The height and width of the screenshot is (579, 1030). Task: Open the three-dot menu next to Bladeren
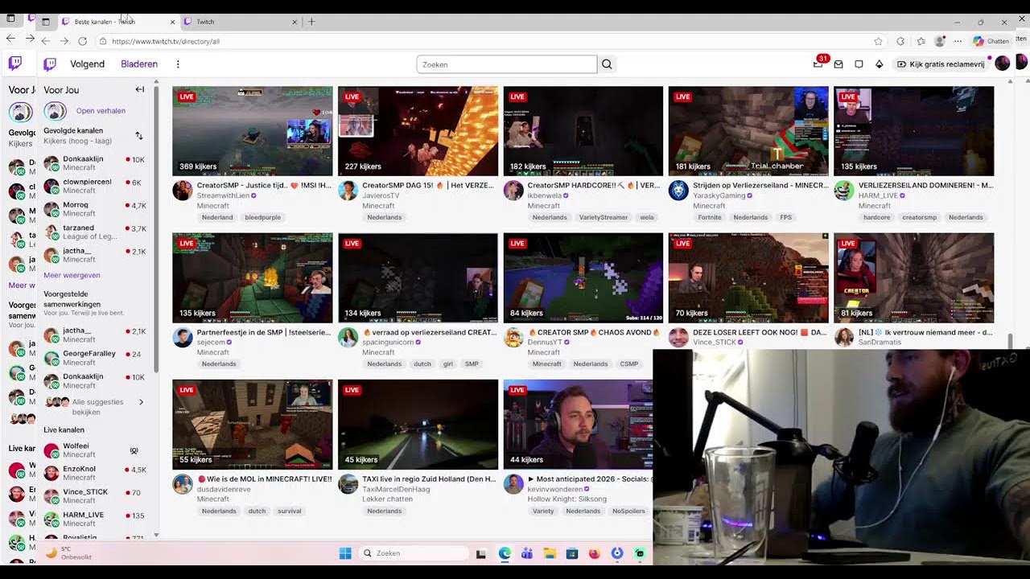point(178,64)
